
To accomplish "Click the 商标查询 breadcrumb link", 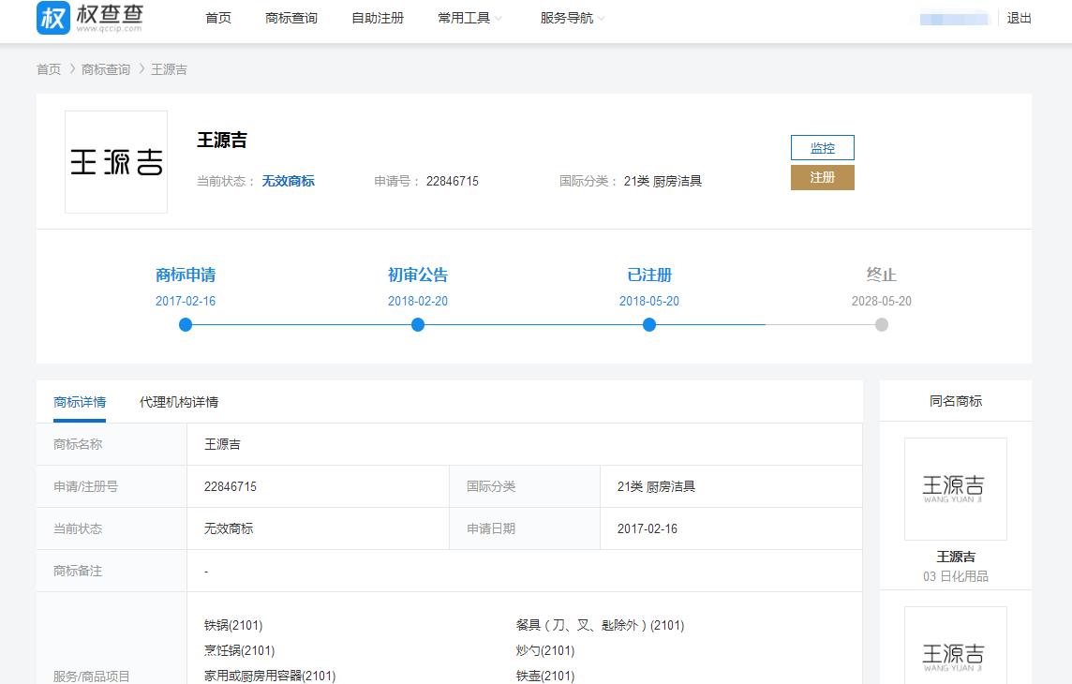I will click(x=105, y=69).
